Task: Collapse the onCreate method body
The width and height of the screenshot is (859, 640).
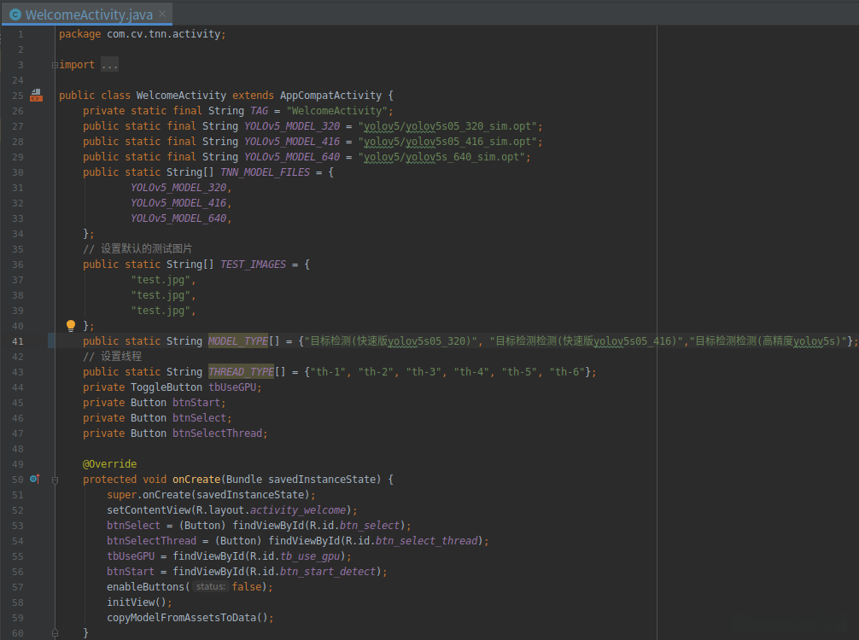Action: 54,480
